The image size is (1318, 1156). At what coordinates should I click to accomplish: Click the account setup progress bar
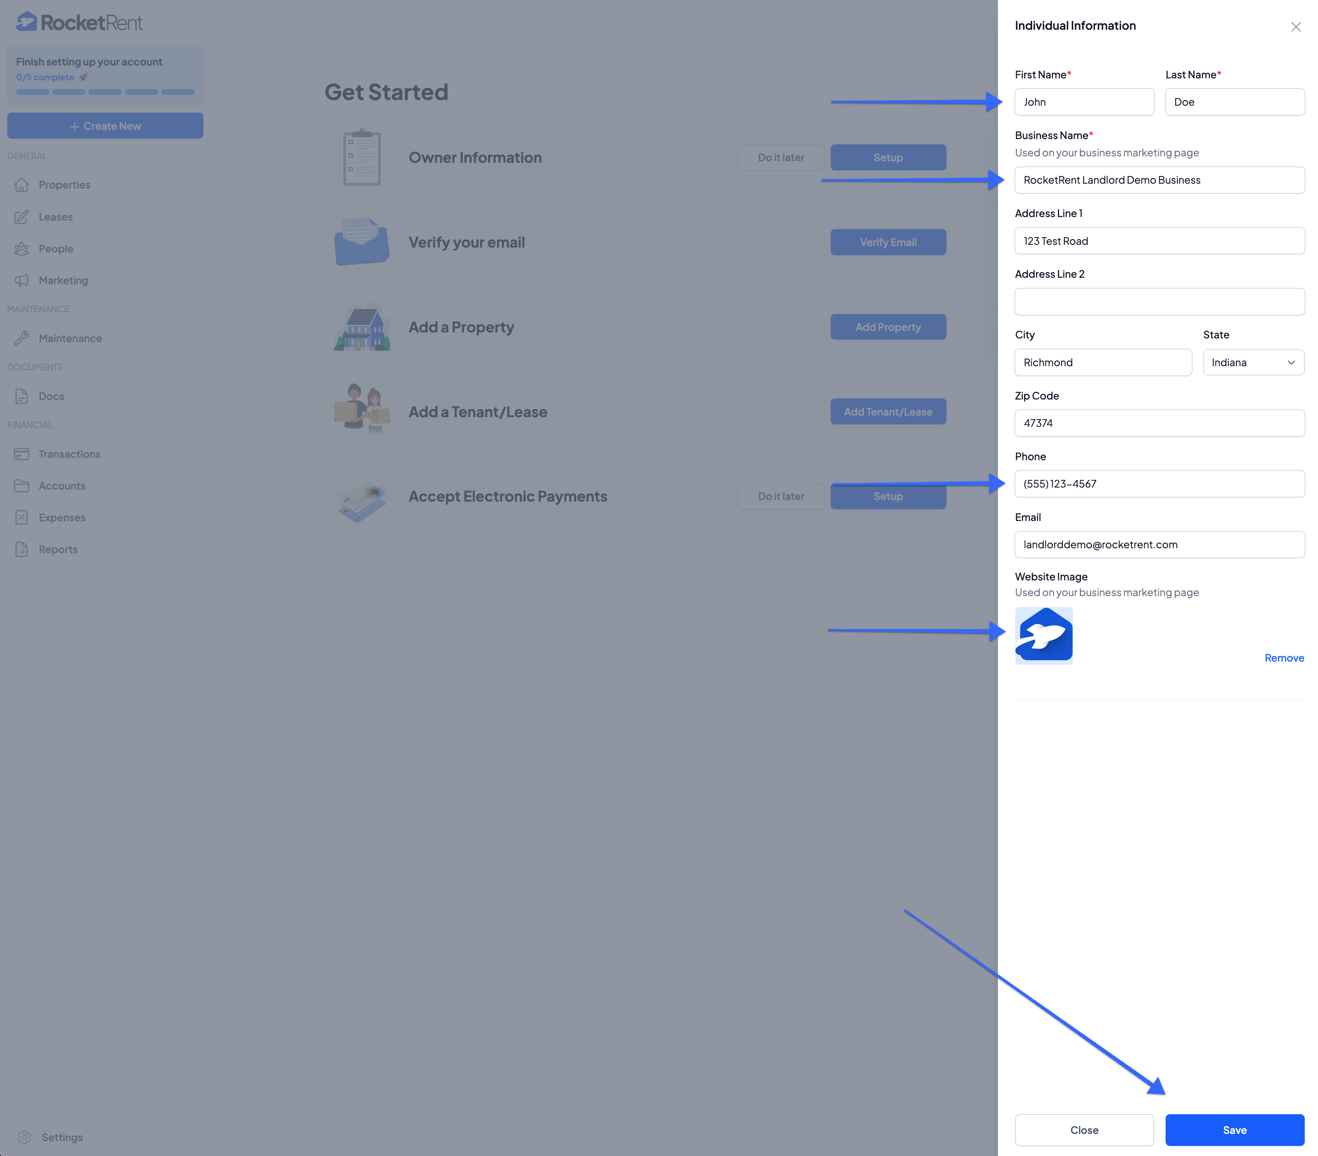point(105,92)
